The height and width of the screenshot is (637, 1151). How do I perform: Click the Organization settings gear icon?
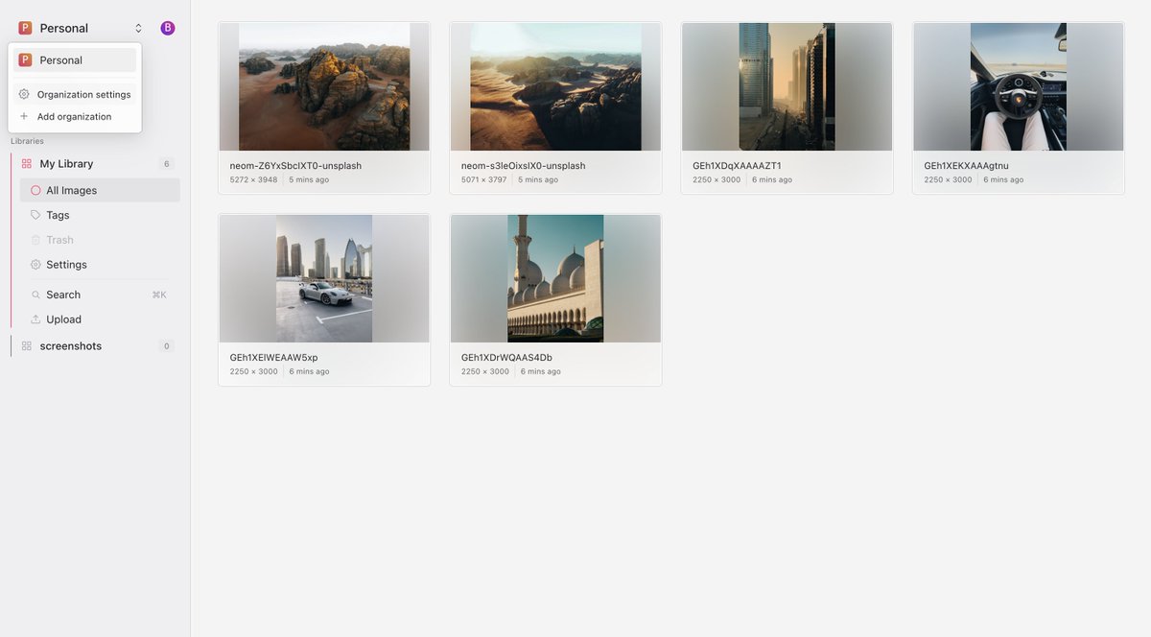point(24,94)
